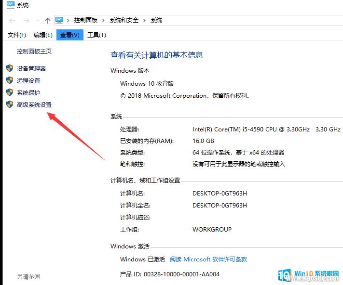Open 高级系统设置 link

pos(34,105)
